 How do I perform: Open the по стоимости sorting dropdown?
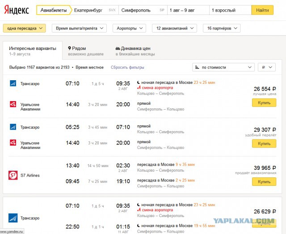(223, 67)
